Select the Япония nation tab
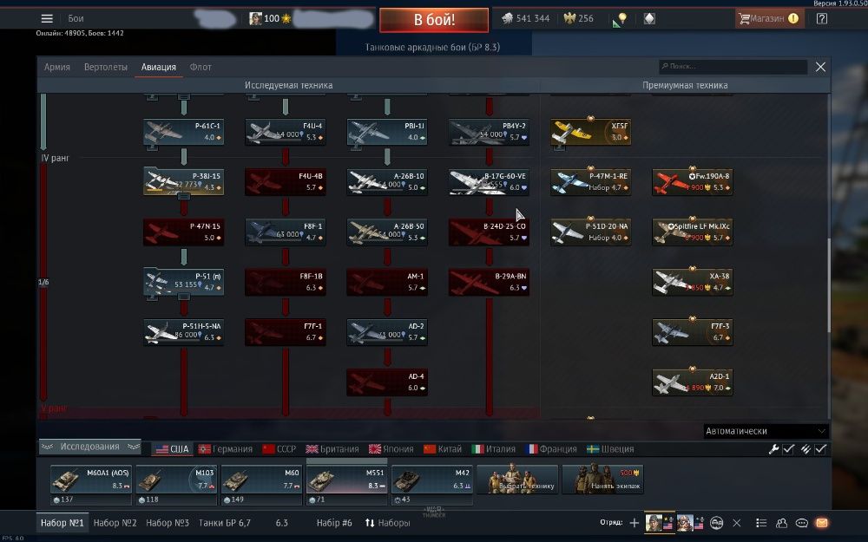 pyautogui.click(x=391, y=449)
